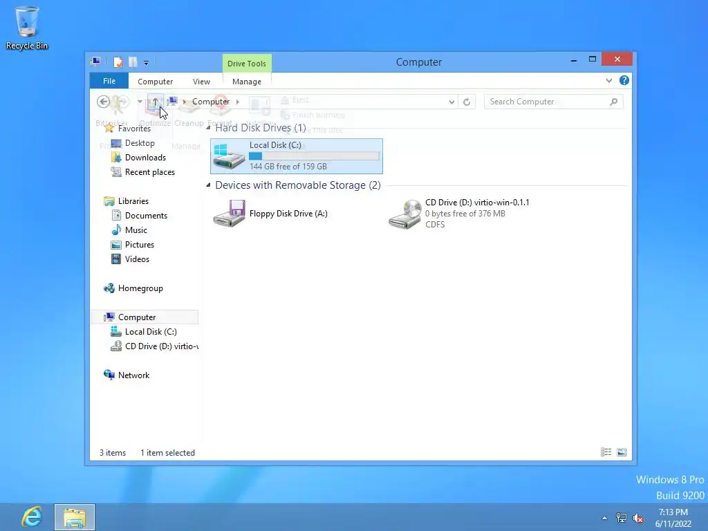Expand the breadcrumb arrow after Computer
Image resolution: width=708 pixels, height=531 pixels.
click(x=238, y=102)
